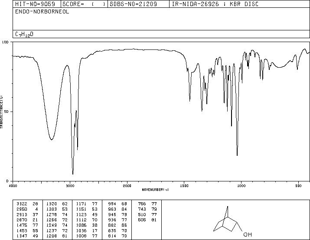The image size is (310, 240).
Task: Select peak value 963 in the table
Action: [112, 209]
